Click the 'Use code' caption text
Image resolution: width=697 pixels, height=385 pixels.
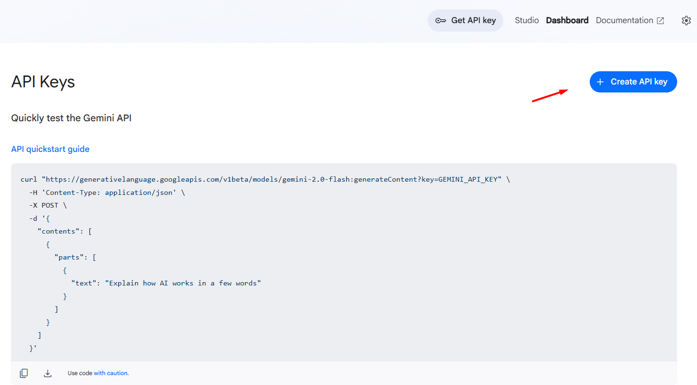[80, 373]
